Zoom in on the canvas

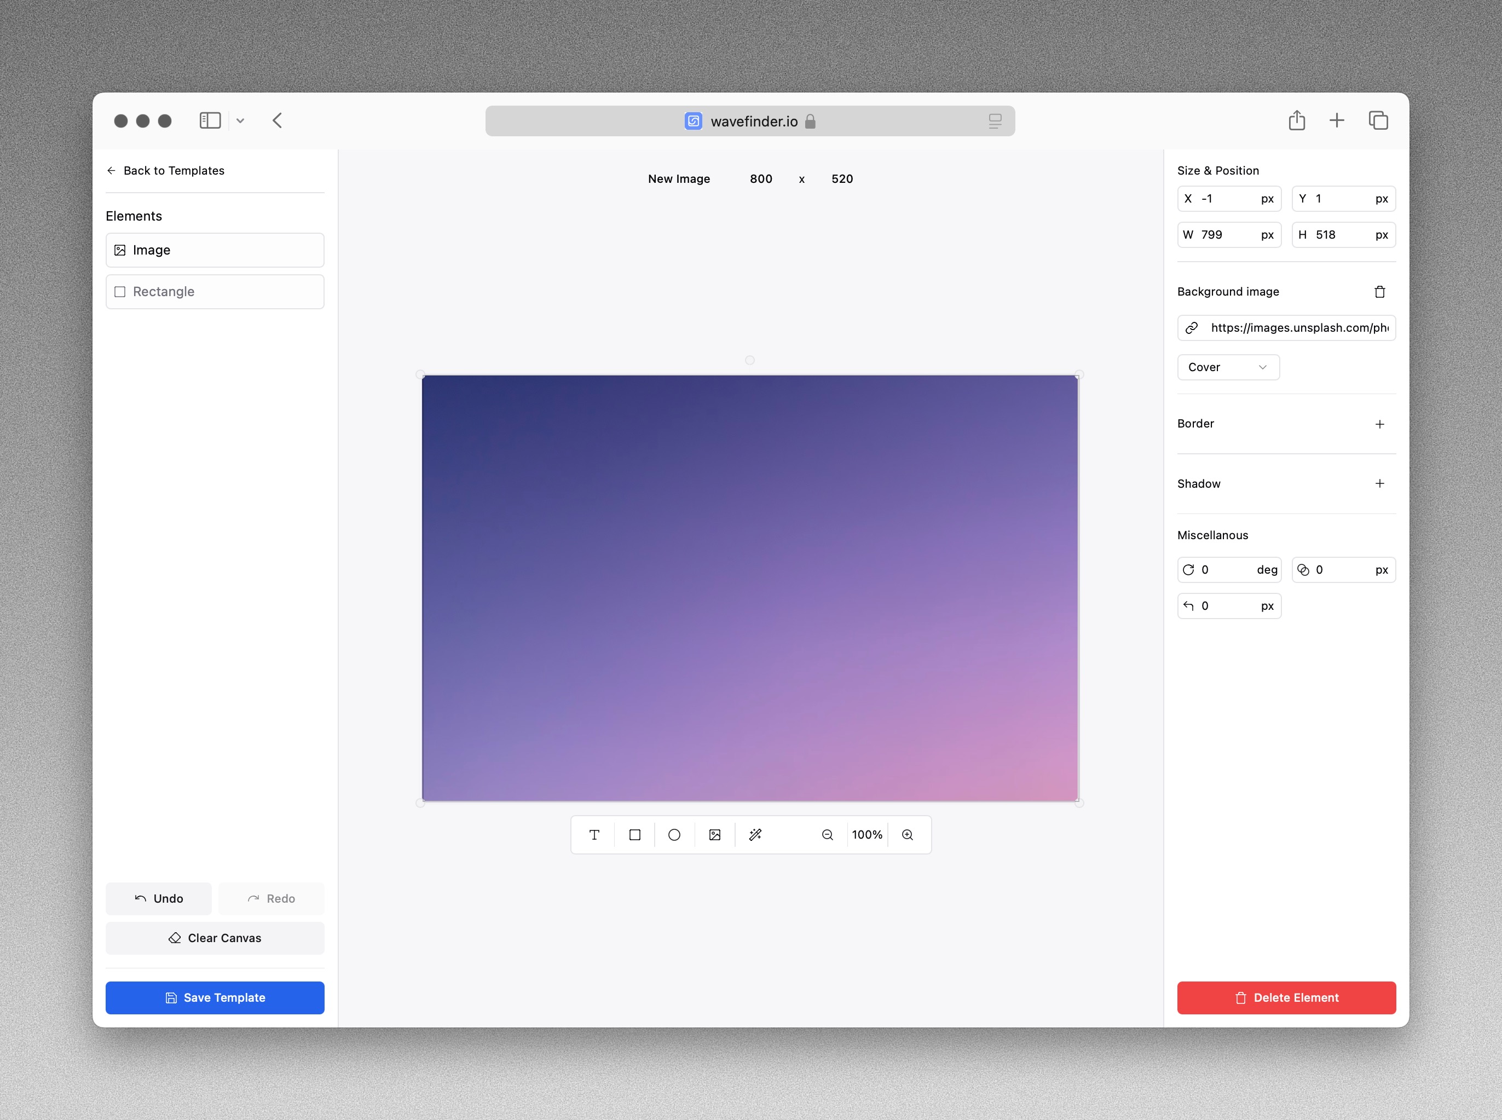point(908,835)
